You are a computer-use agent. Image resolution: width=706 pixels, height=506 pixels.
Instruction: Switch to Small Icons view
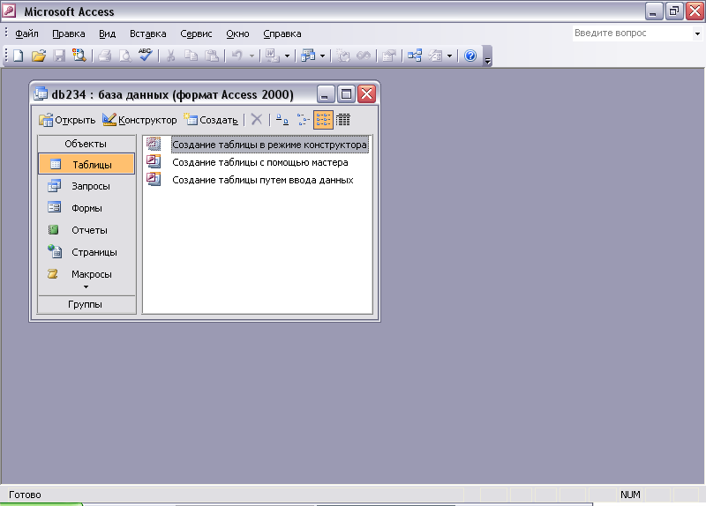click(303, 120)
